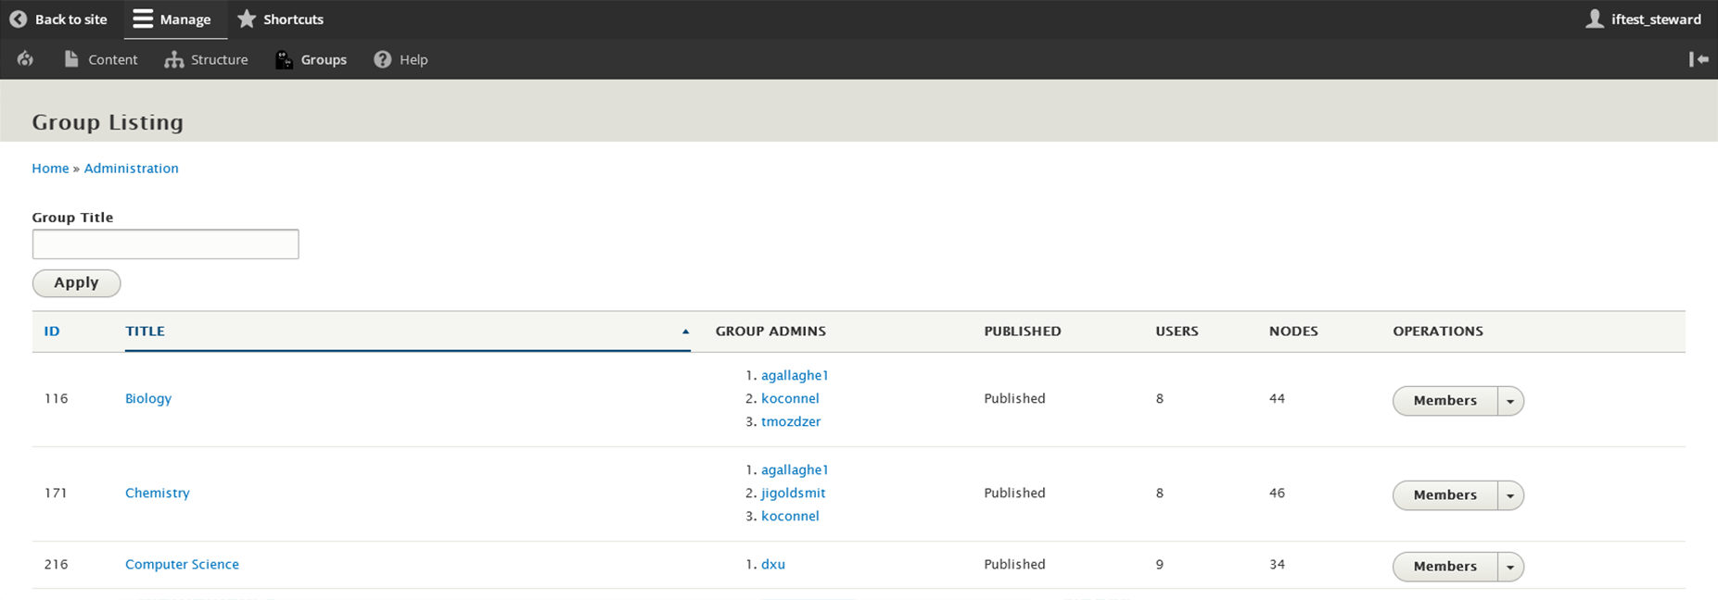This screenshot has width=1718, height=600.
Task: Sort the table by Title column
Action: click(146, 331)
